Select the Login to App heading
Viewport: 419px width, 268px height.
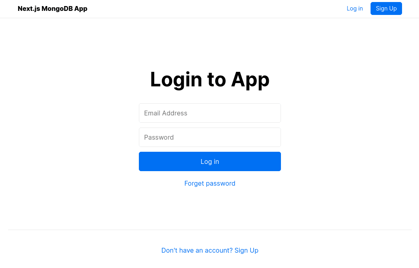click(x=209, y=80)
